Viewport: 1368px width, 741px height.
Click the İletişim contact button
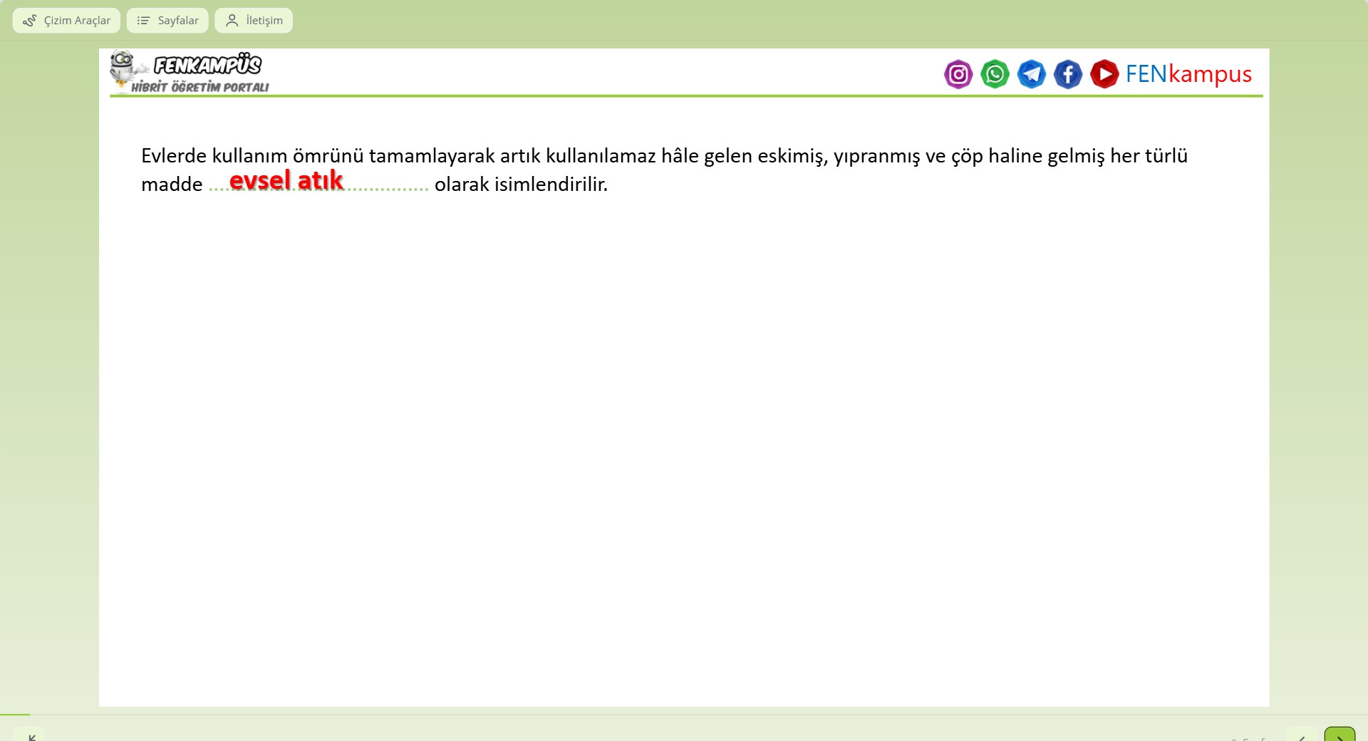[x=254, y=21]
